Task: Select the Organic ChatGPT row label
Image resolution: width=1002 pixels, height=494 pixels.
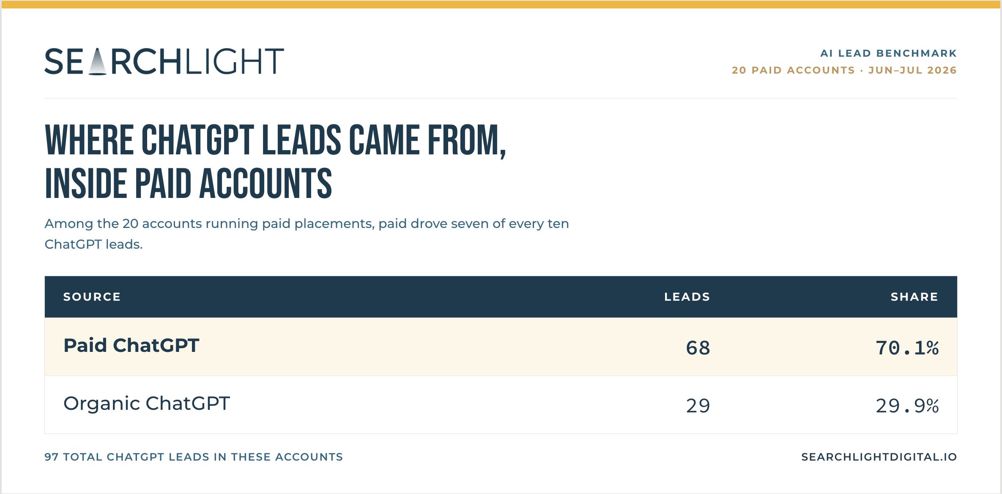Action: (x=146, y=403)
